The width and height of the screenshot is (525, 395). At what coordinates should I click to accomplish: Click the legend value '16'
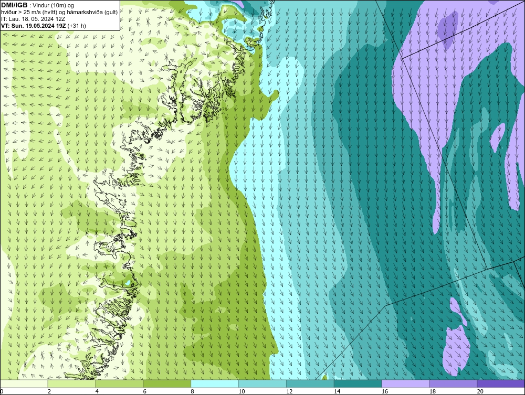pos(385,391)
